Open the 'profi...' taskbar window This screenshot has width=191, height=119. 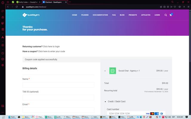(58, 117)
